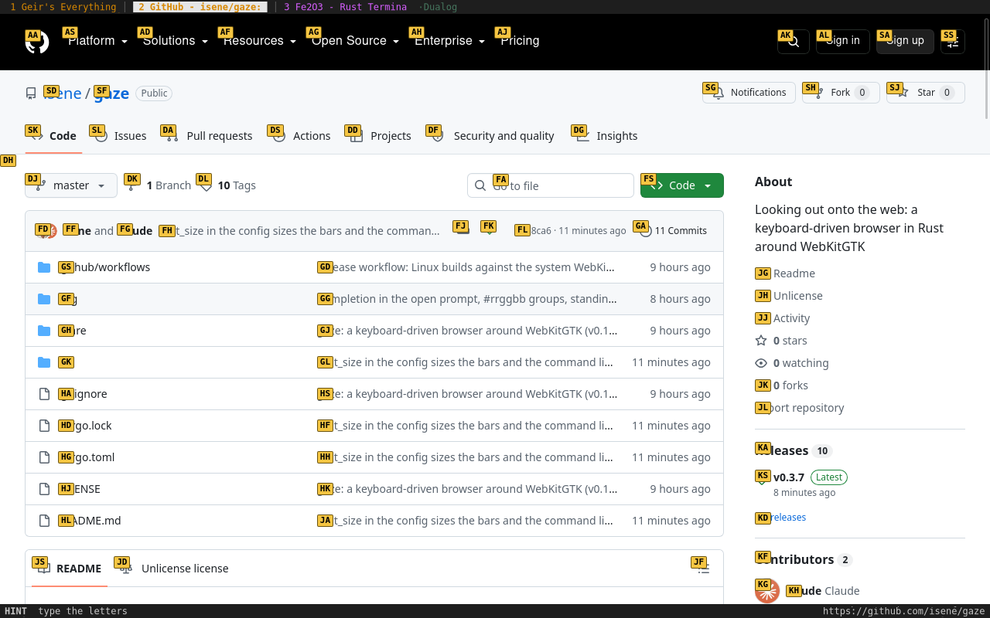Click the release workflow commit message for .github/workflows
990x618 pixels.
click(x=467, y=267)
